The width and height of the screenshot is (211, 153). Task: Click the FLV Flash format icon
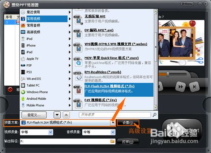click(78, 90)
